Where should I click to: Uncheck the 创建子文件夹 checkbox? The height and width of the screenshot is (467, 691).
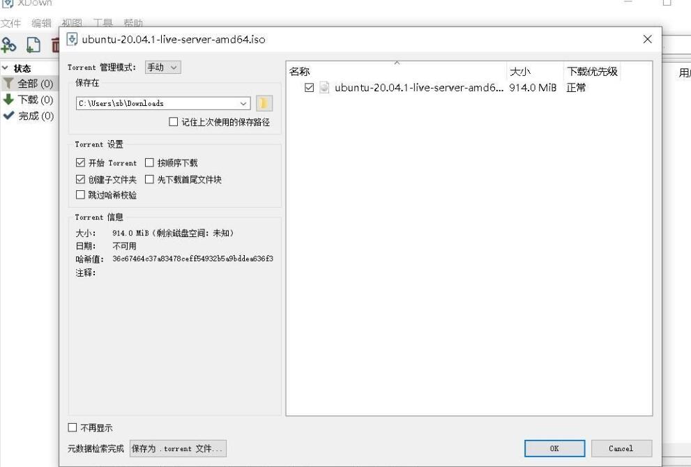[80, 179]
